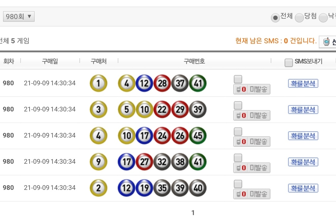Select the 전체 radio button
Image resolution: width=336 pixels, height=221 pixels.
(x=275, y=18)
